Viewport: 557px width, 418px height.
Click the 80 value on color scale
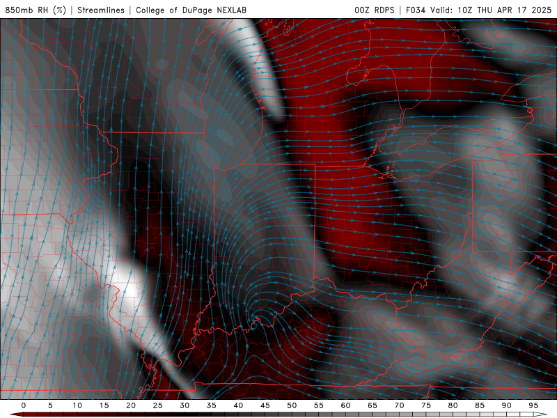453,405
